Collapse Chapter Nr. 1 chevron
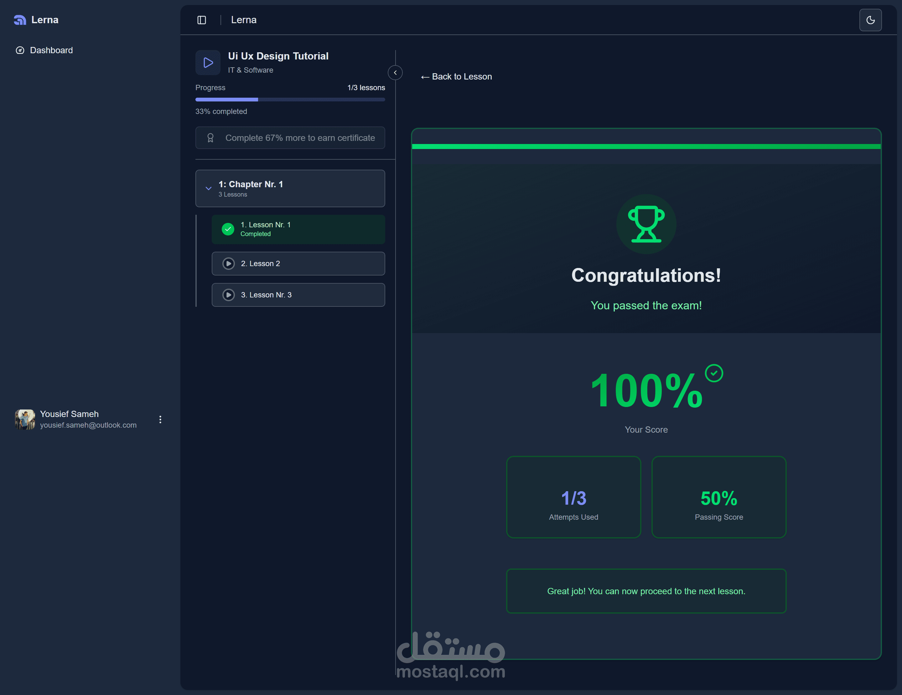Viewport: 902px width, 695px height. (x=209, y=188)
